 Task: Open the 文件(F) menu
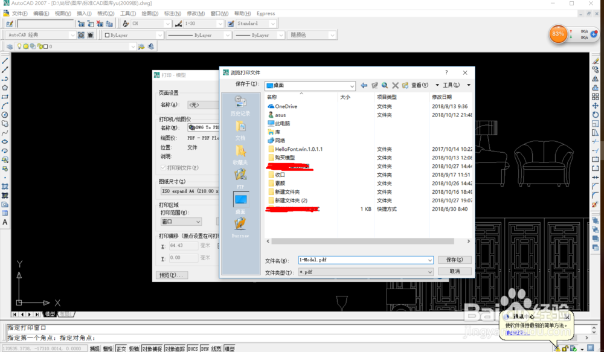point(20,13)
